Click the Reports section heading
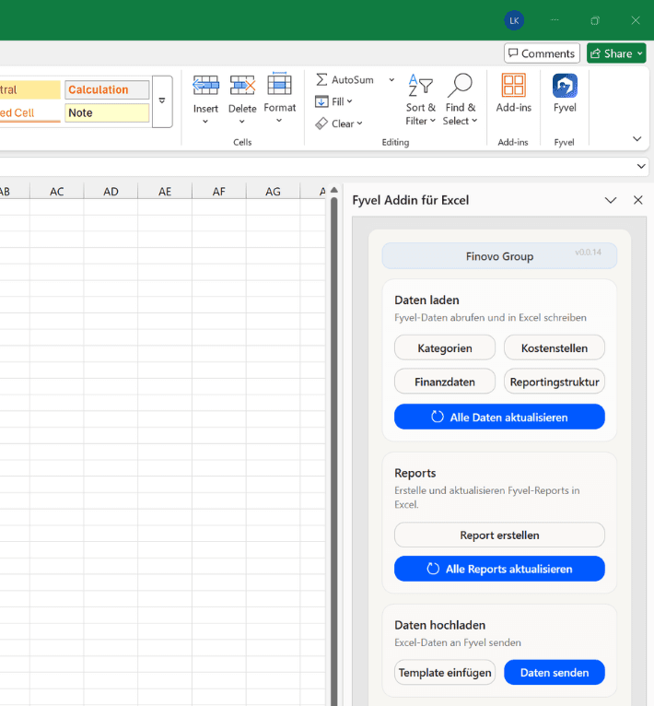654x706 pixels. click(x=415, y=473)
